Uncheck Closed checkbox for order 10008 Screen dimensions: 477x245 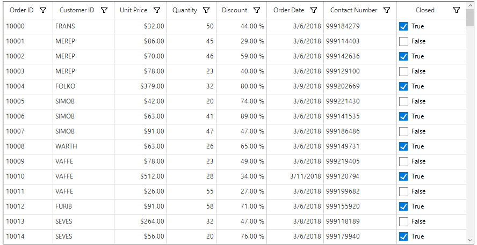pos(403,147)
